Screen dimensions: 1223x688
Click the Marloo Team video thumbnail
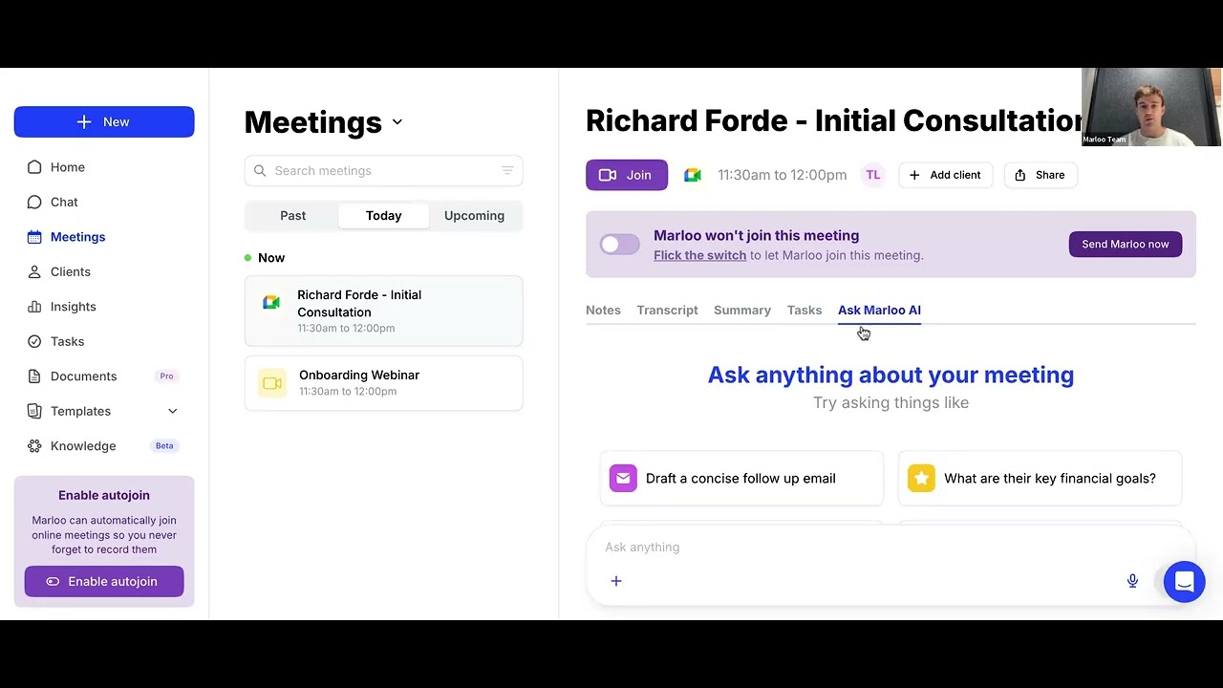[x=1151, y=107]
